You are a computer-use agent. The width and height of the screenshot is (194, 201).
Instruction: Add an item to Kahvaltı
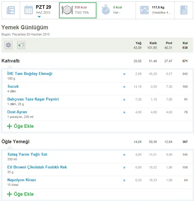click(20, 126)
